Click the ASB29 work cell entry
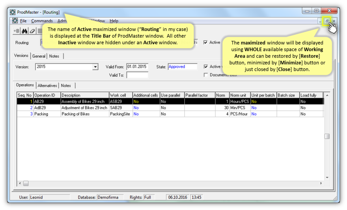Screen dimensions: 347x210 click(121, 102)
